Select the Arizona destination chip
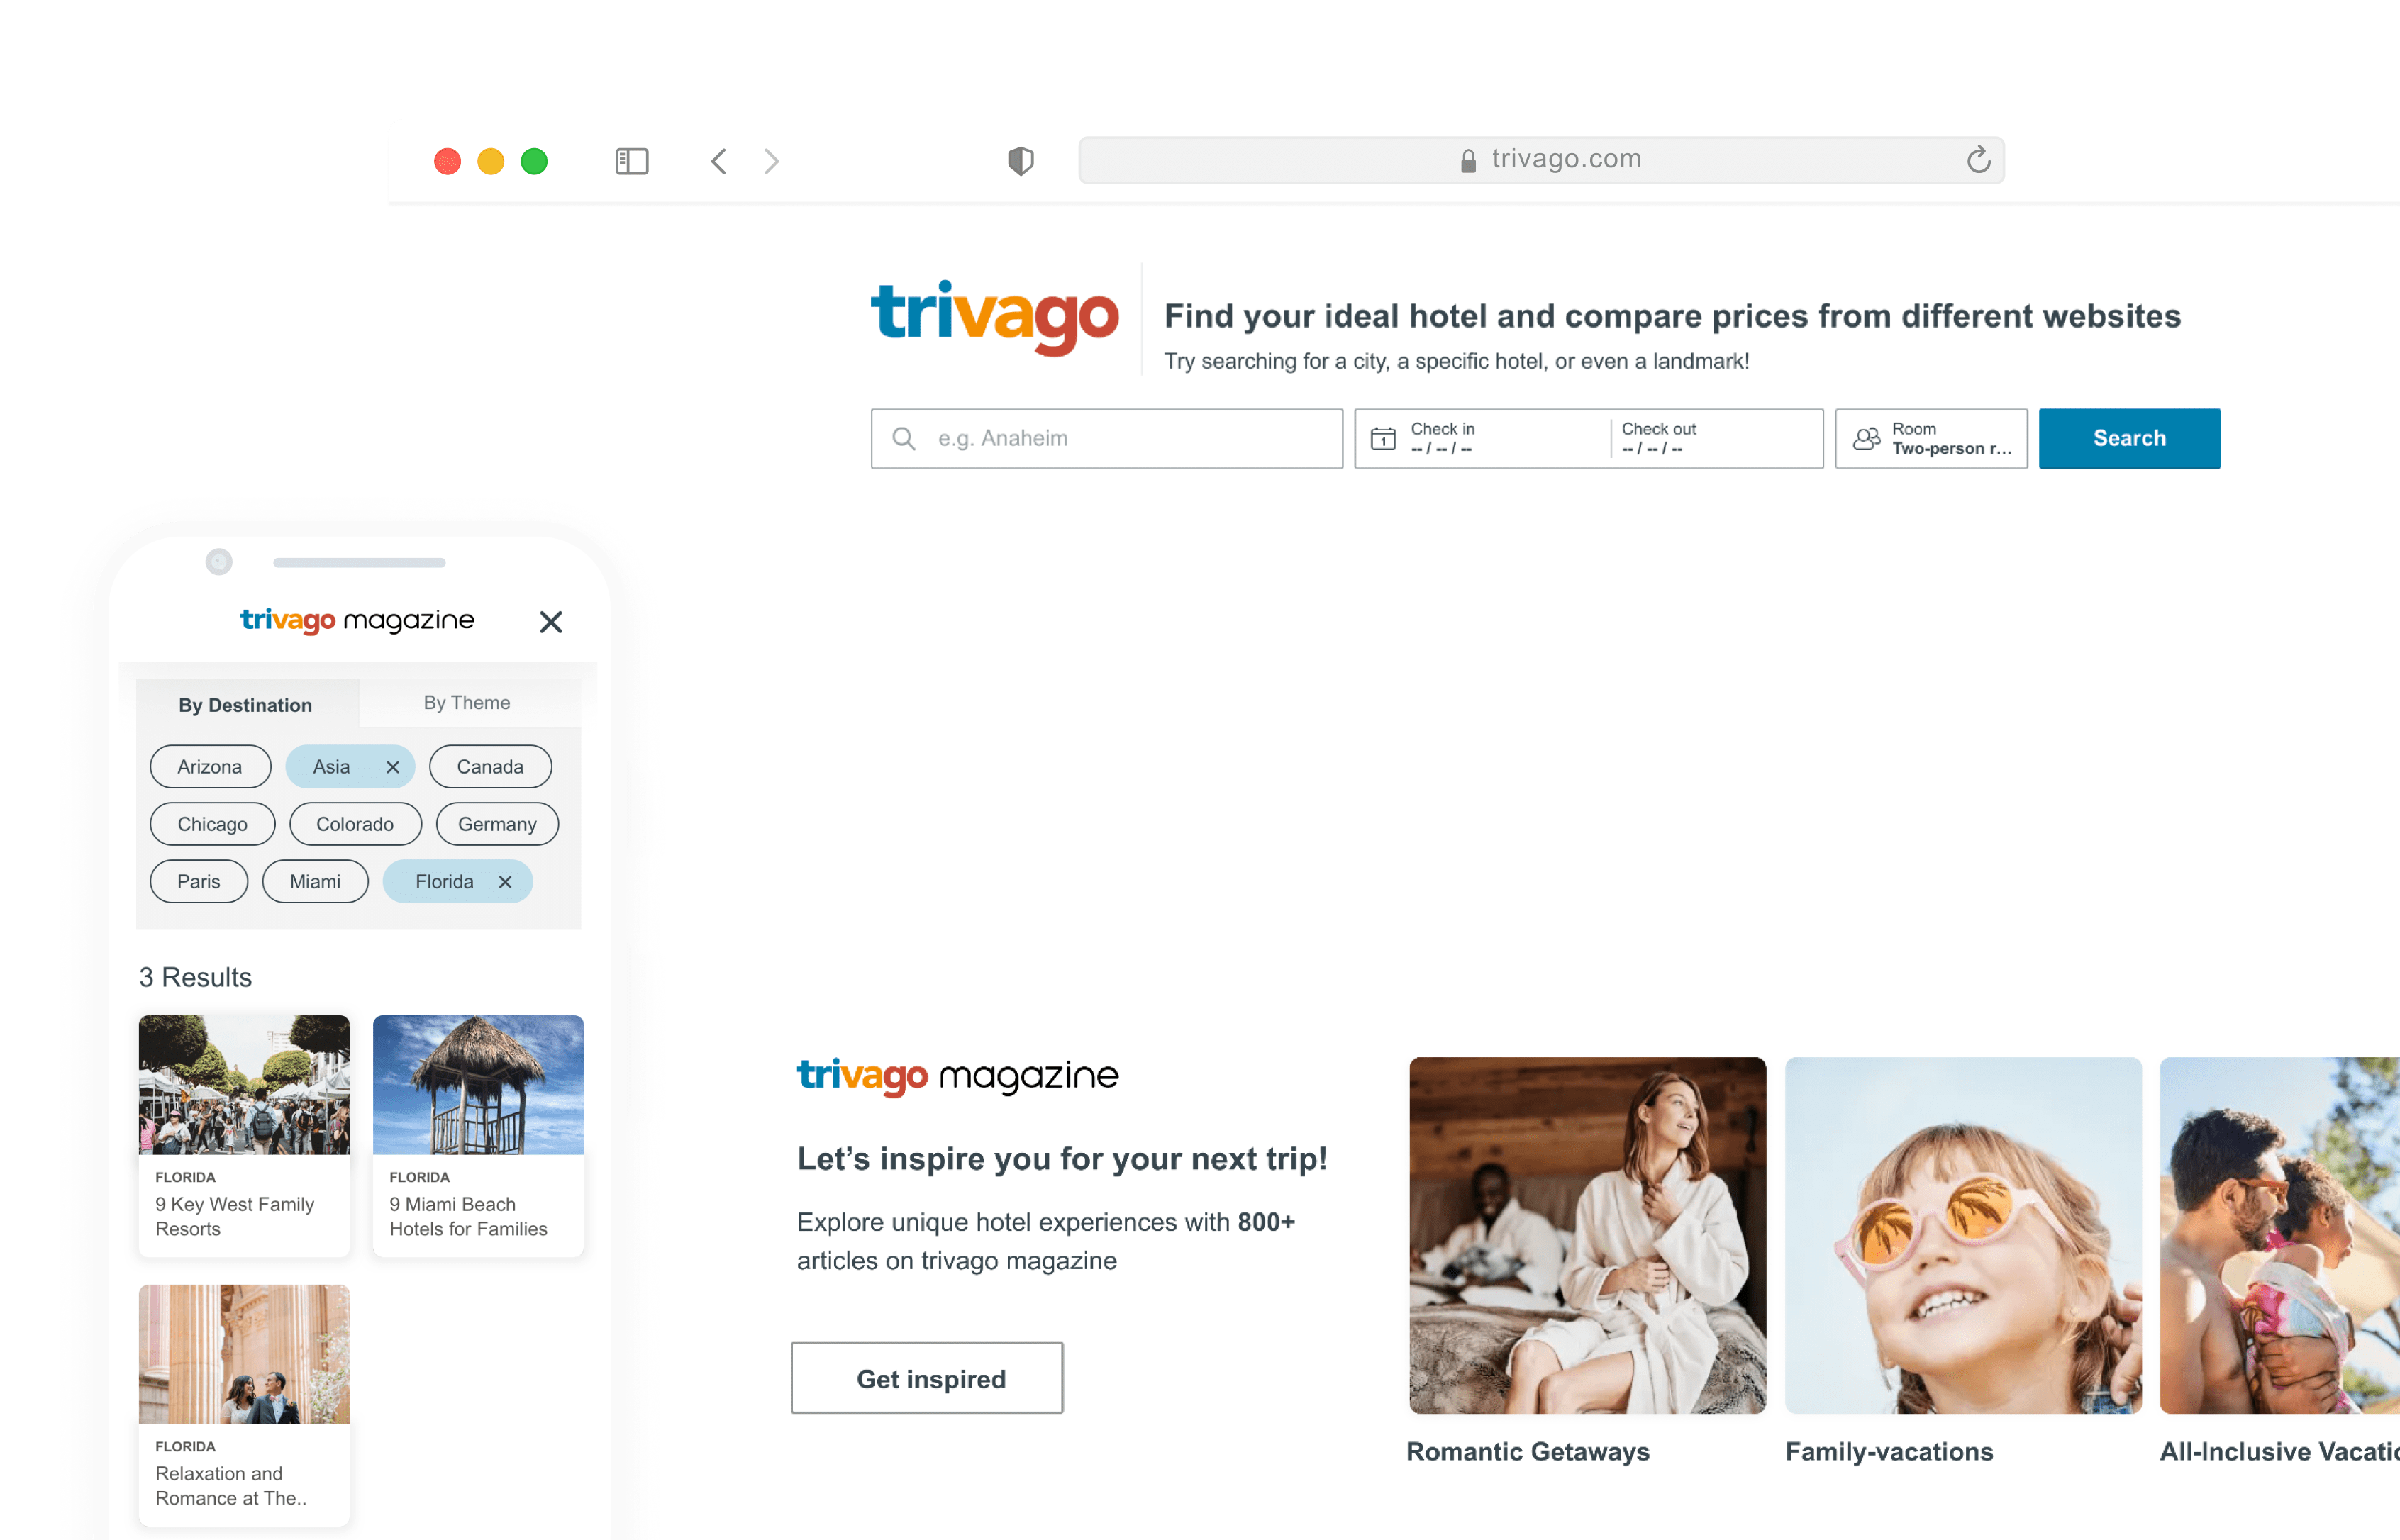Image resolution: width=2400 pixels, height=1540 pixels. pos(210,767)
